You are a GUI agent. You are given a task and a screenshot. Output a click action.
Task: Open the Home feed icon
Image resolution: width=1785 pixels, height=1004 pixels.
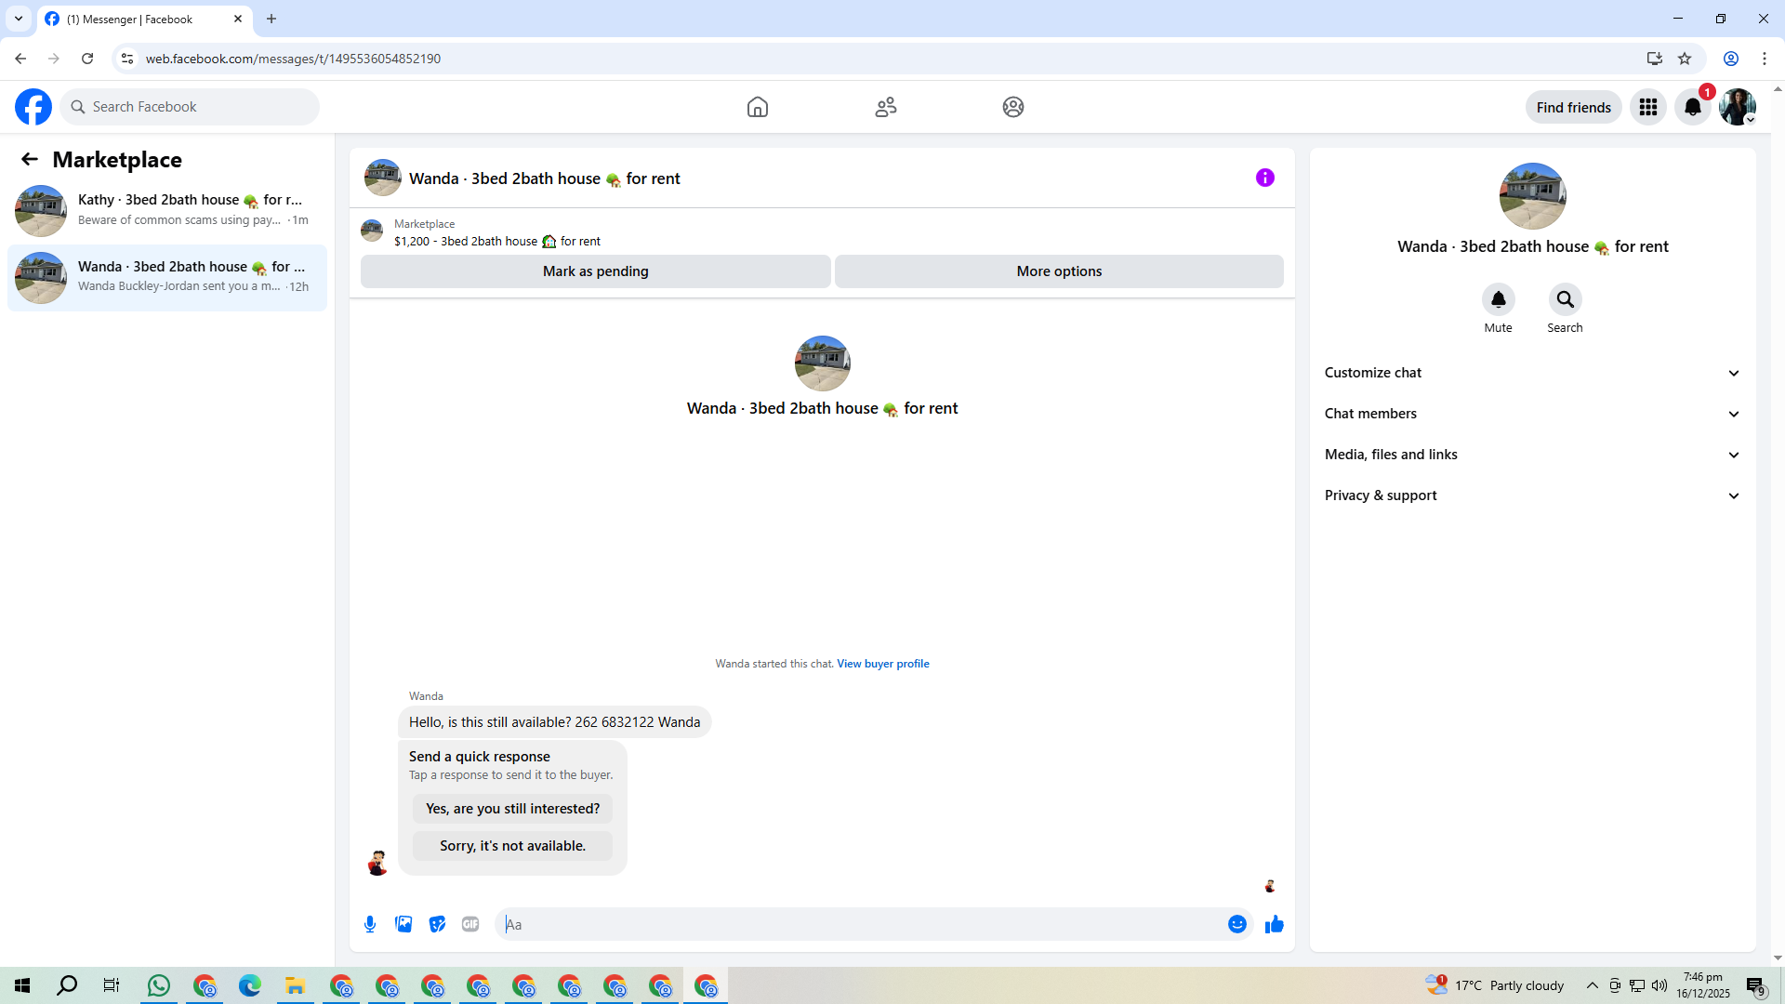coord(758,107)
